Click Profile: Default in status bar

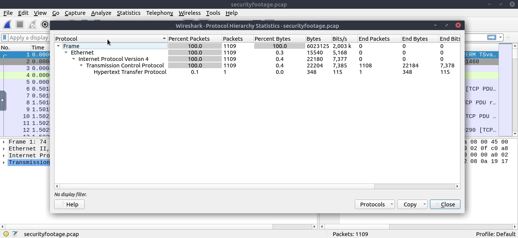pyautogui.click(x=496, y=234)
